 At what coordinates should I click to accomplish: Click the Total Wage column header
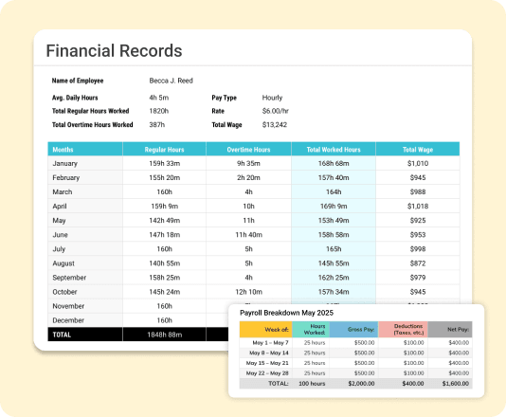pyautogui.click(x=418, y=150)
